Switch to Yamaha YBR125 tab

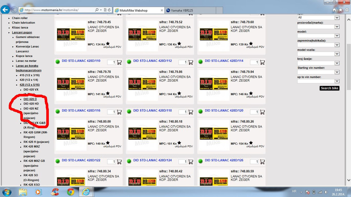[190, 10]
